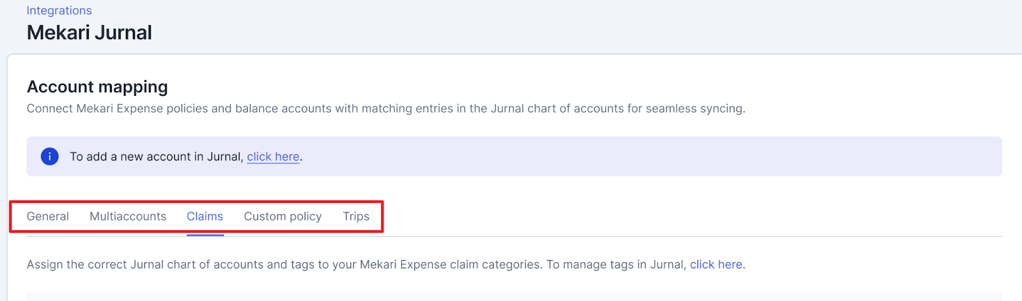
Task: Follow click here link to manage tags
Action: [716, 265]
